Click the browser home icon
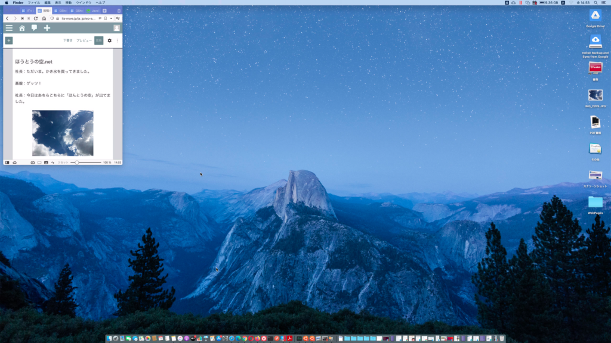 44,18
